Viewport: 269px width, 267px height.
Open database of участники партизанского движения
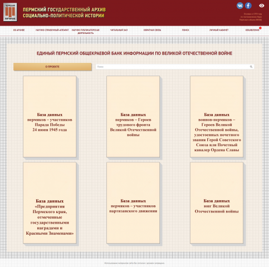point(133,202)
